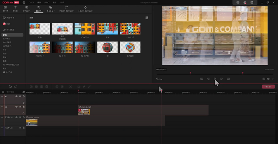Select the イメージ補正 effect category
This screenshot has width=278, height=144.
point(7,42)
